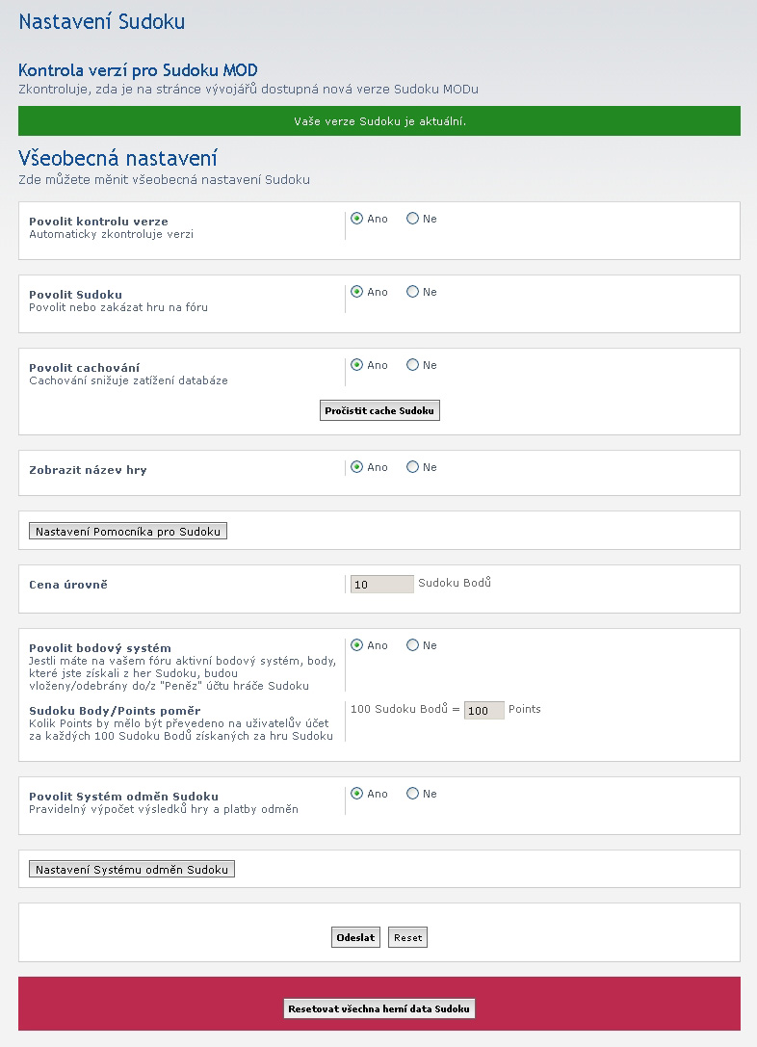Select Ne for Povolit kontrolu verze

tap(412, 219)
